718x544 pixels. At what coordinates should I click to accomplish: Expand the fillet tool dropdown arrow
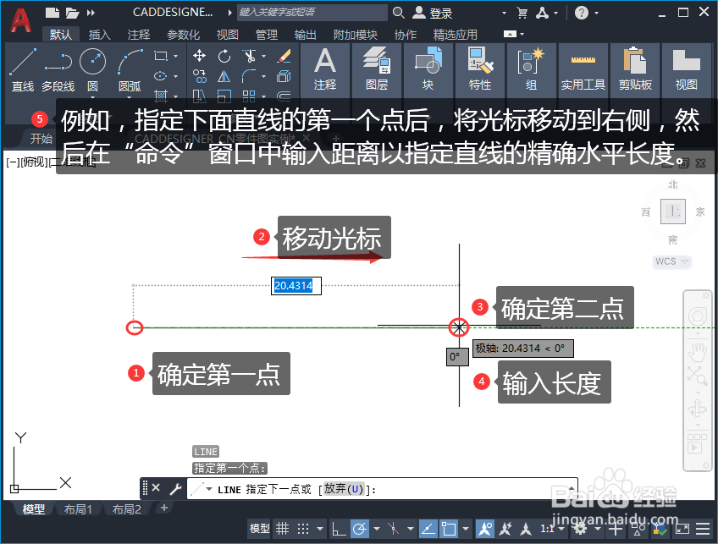[264, 76]
